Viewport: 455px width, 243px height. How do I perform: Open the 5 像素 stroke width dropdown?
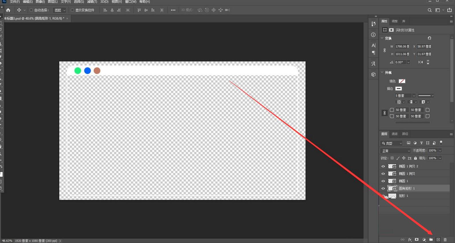pos(414,96)
